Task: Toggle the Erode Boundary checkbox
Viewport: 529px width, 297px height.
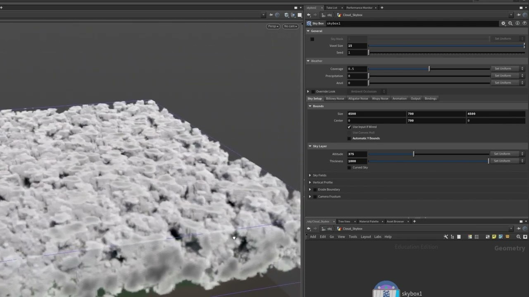Action: point(315,190)
